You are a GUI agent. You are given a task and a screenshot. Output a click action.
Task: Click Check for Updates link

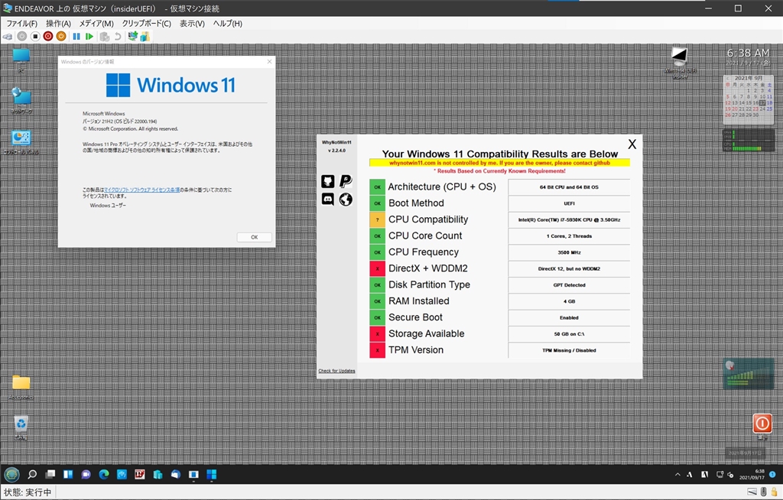click(x=336, y=371)
